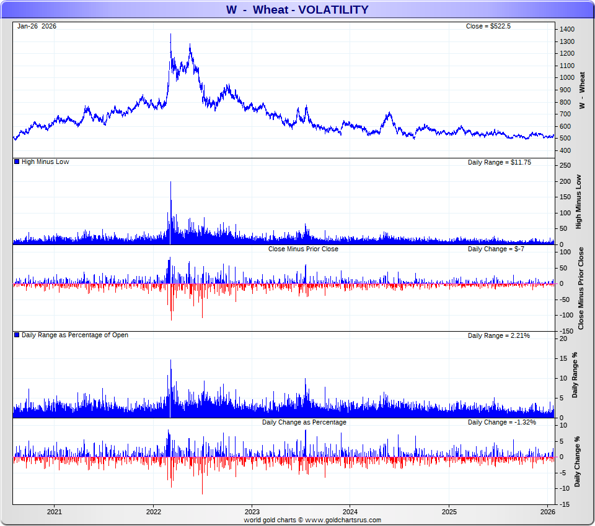Click the 2022 label on the time axis

pos(153,512)
